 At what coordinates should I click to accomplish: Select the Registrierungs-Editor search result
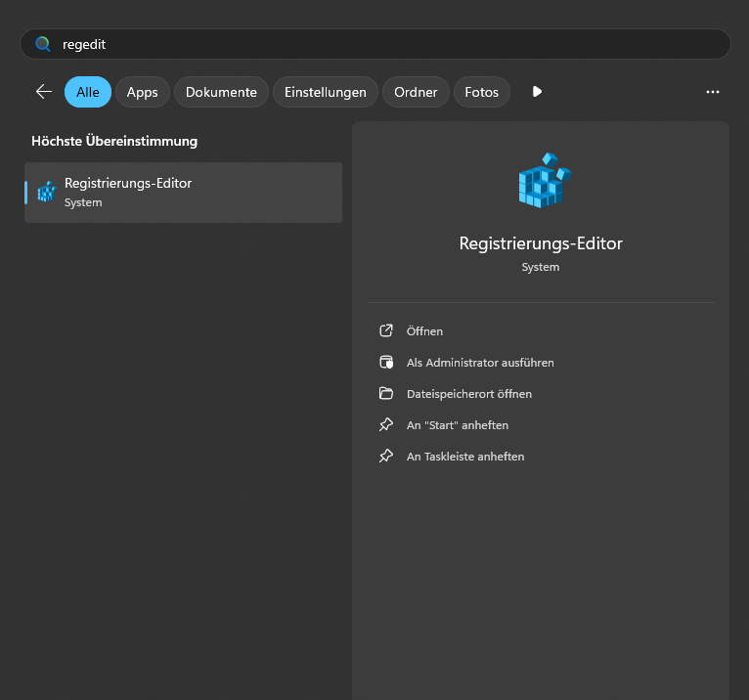(x=184, y=193)
